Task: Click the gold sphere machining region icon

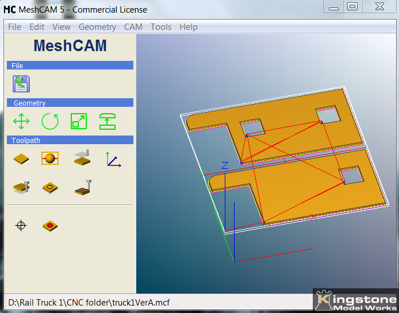Action: point(50,158)
